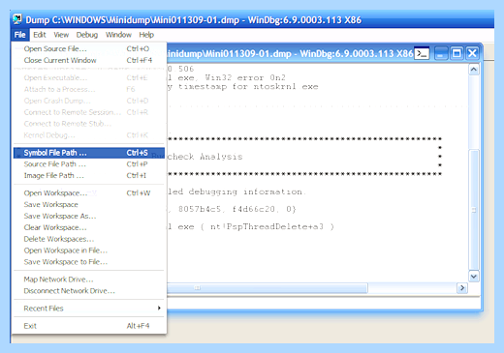The height and width of the screenshot is (353, 504).
Task: Click the horizontal scrollbar right arrow
Action: [462, 287]
